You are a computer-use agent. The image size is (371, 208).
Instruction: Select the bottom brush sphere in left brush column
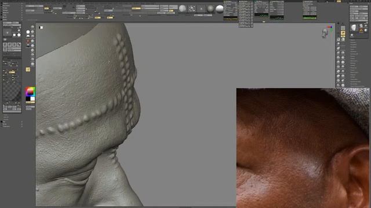(32, 64)
